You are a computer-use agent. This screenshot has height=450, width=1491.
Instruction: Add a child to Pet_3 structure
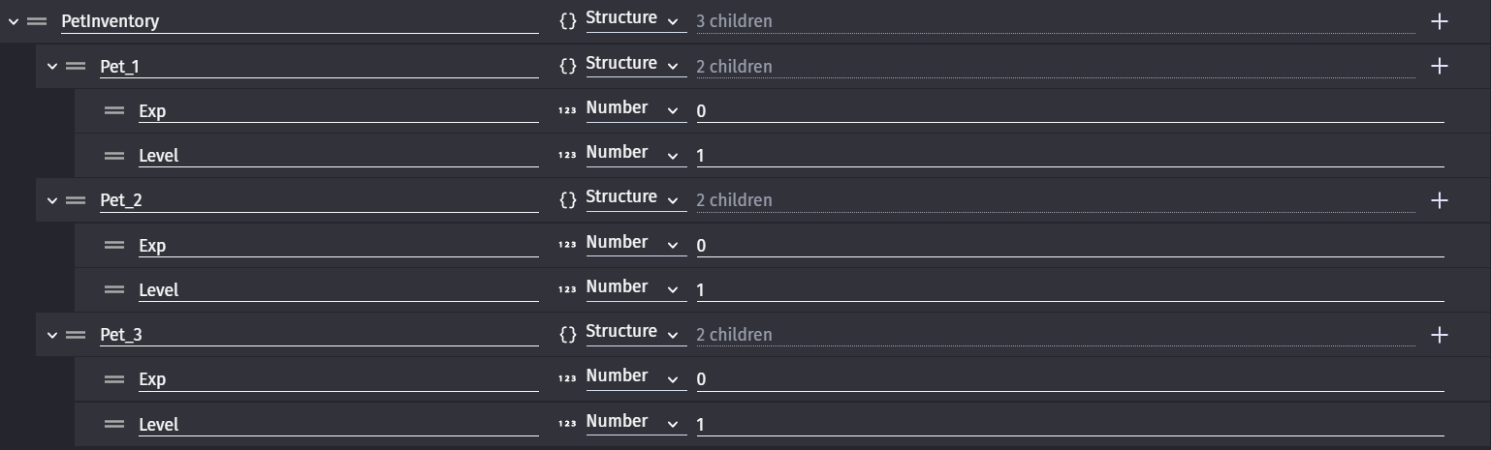point(1440,335)
